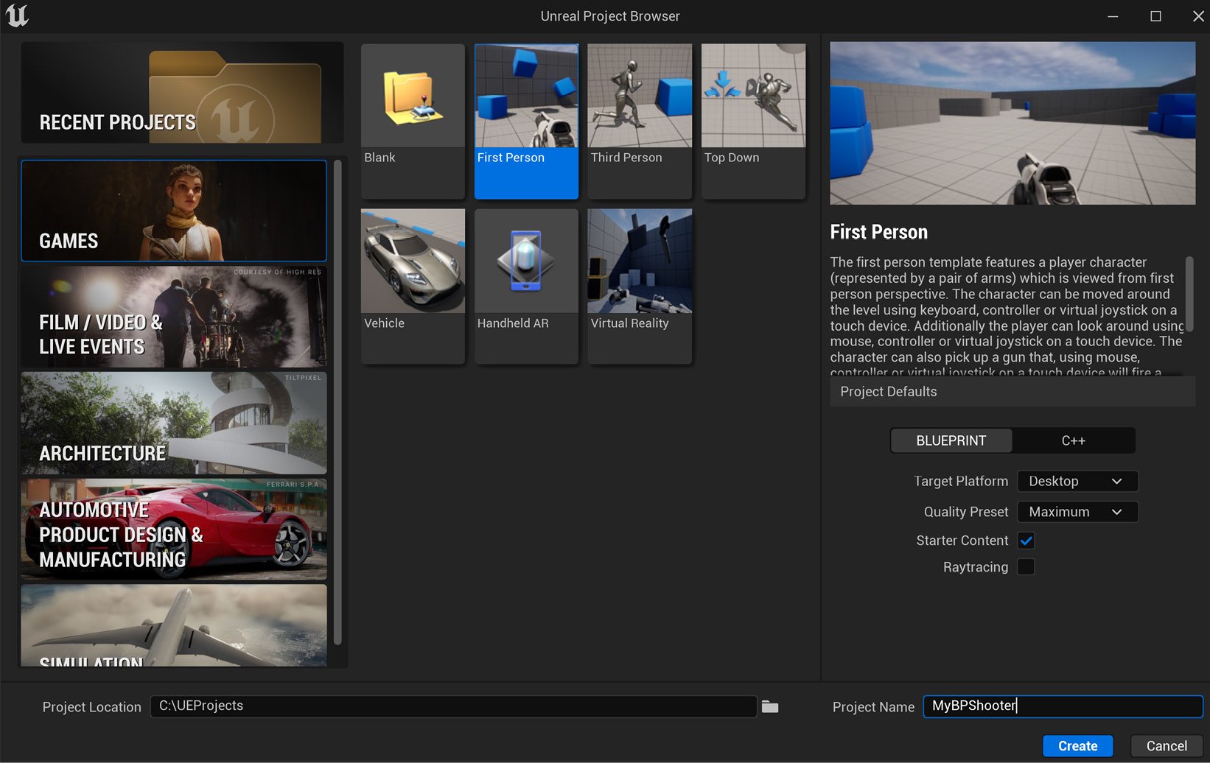Click the 'Unreal Project Browser' title text
This screenshot has width=1210, height=763.
(x=609, y=16)
